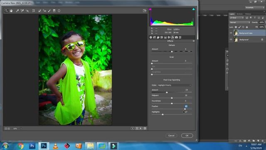
Task: Click the Feather value input field
Action: [x=186, y=106]
